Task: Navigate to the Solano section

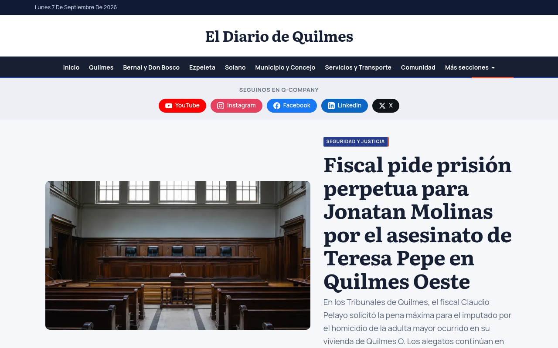Action: [235, 67]
